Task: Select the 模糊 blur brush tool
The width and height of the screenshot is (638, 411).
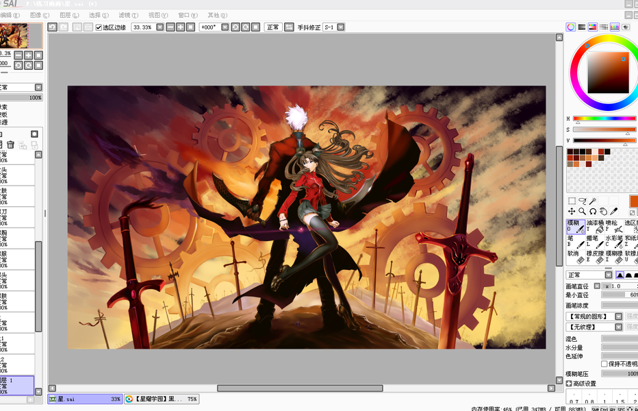Action: pyautogui.click(x=576, y=227)
